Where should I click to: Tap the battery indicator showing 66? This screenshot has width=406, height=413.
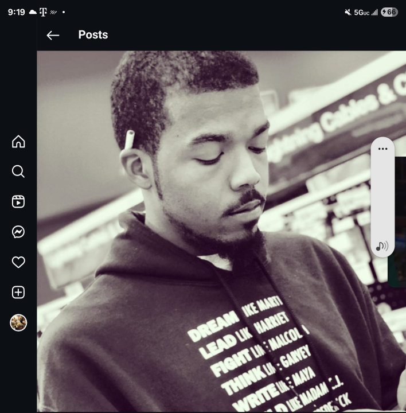389,12
